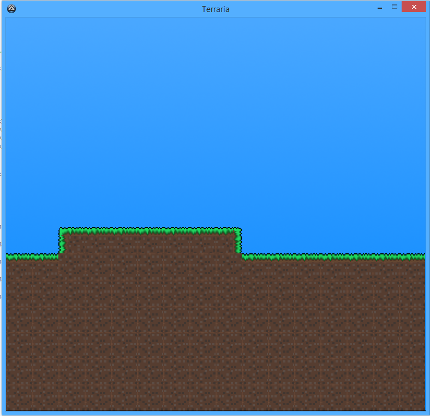Click the grass on top of raised plateau
430x416 pixels.
coord(150,230)
